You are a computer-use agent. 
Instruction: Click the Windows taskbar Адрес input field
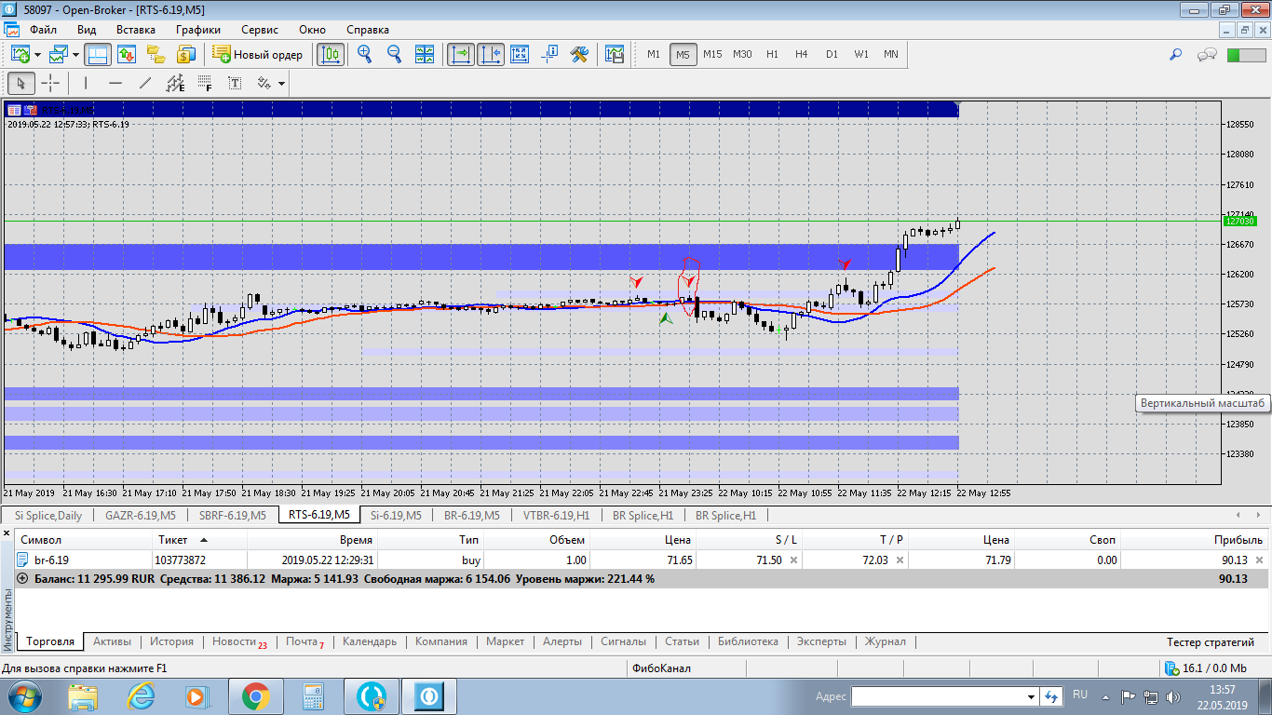pos(938,696)
